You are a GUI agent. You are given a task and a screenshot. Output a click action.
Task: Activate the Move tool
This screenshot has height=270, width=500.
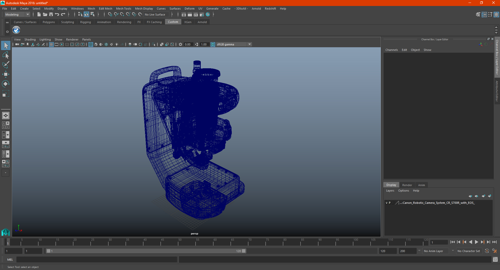(6, 74)
